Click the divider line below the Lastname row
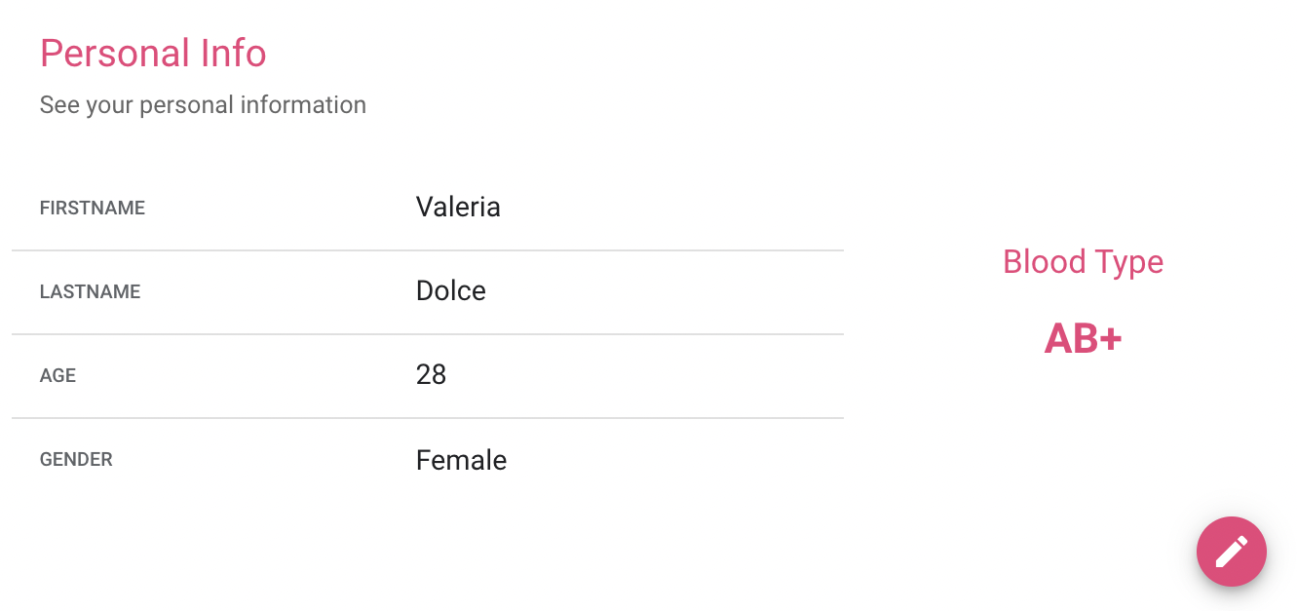Screen dimensions: 1297x611 tap(427, 334)
